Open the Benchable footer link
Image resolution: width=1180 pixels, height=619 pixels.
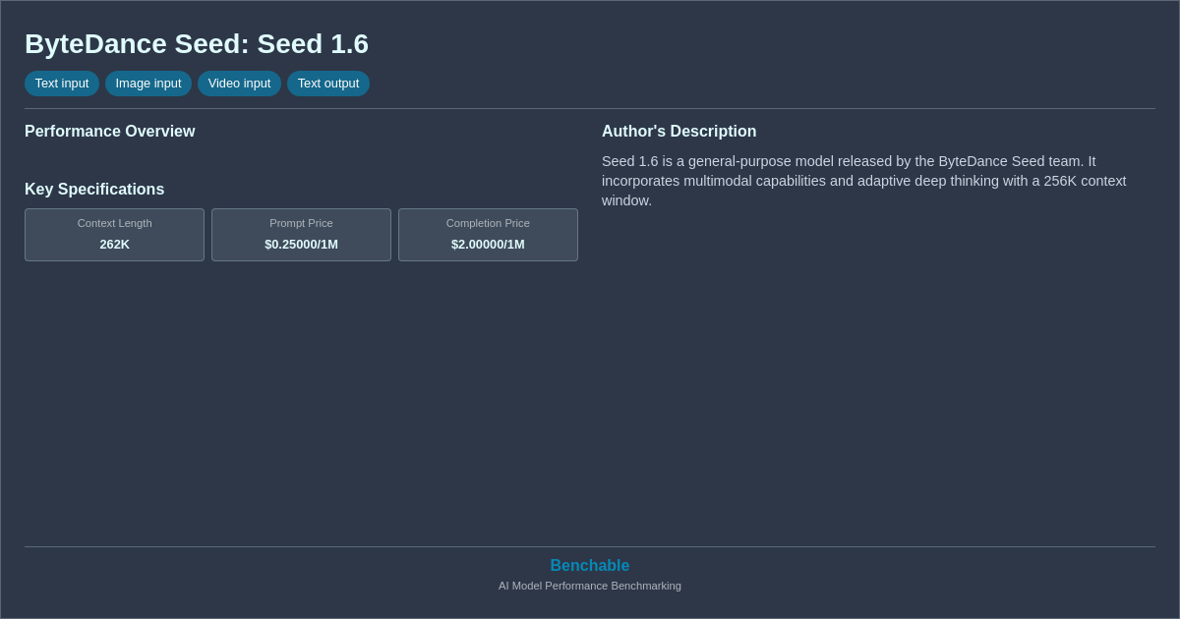coord(589,565)
